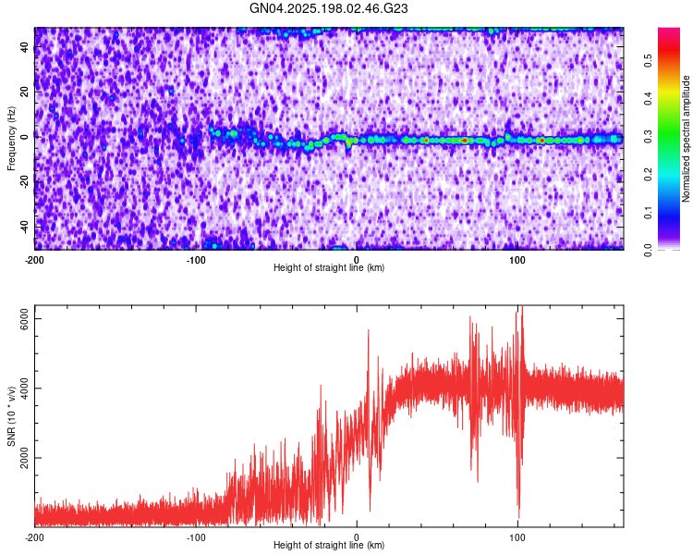Click the 100 label under the SNR plot
693x555 pixels.
[517, 537]
